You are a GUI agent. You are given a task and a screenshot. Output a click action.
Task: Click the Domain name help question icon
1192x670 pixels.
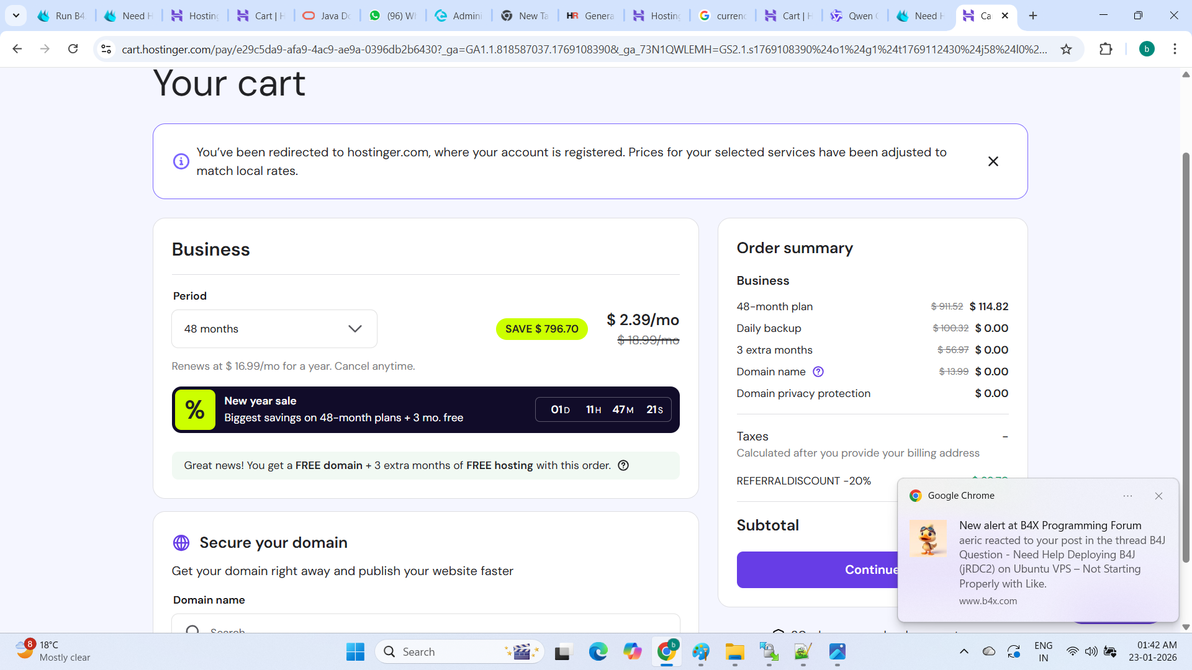pyautogui.click(x=818, y=372)
